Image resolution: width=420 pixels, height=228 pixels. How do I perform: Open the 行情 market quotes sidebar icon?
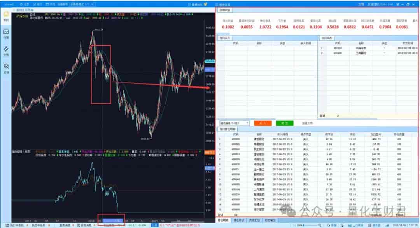tap(6, 34)
